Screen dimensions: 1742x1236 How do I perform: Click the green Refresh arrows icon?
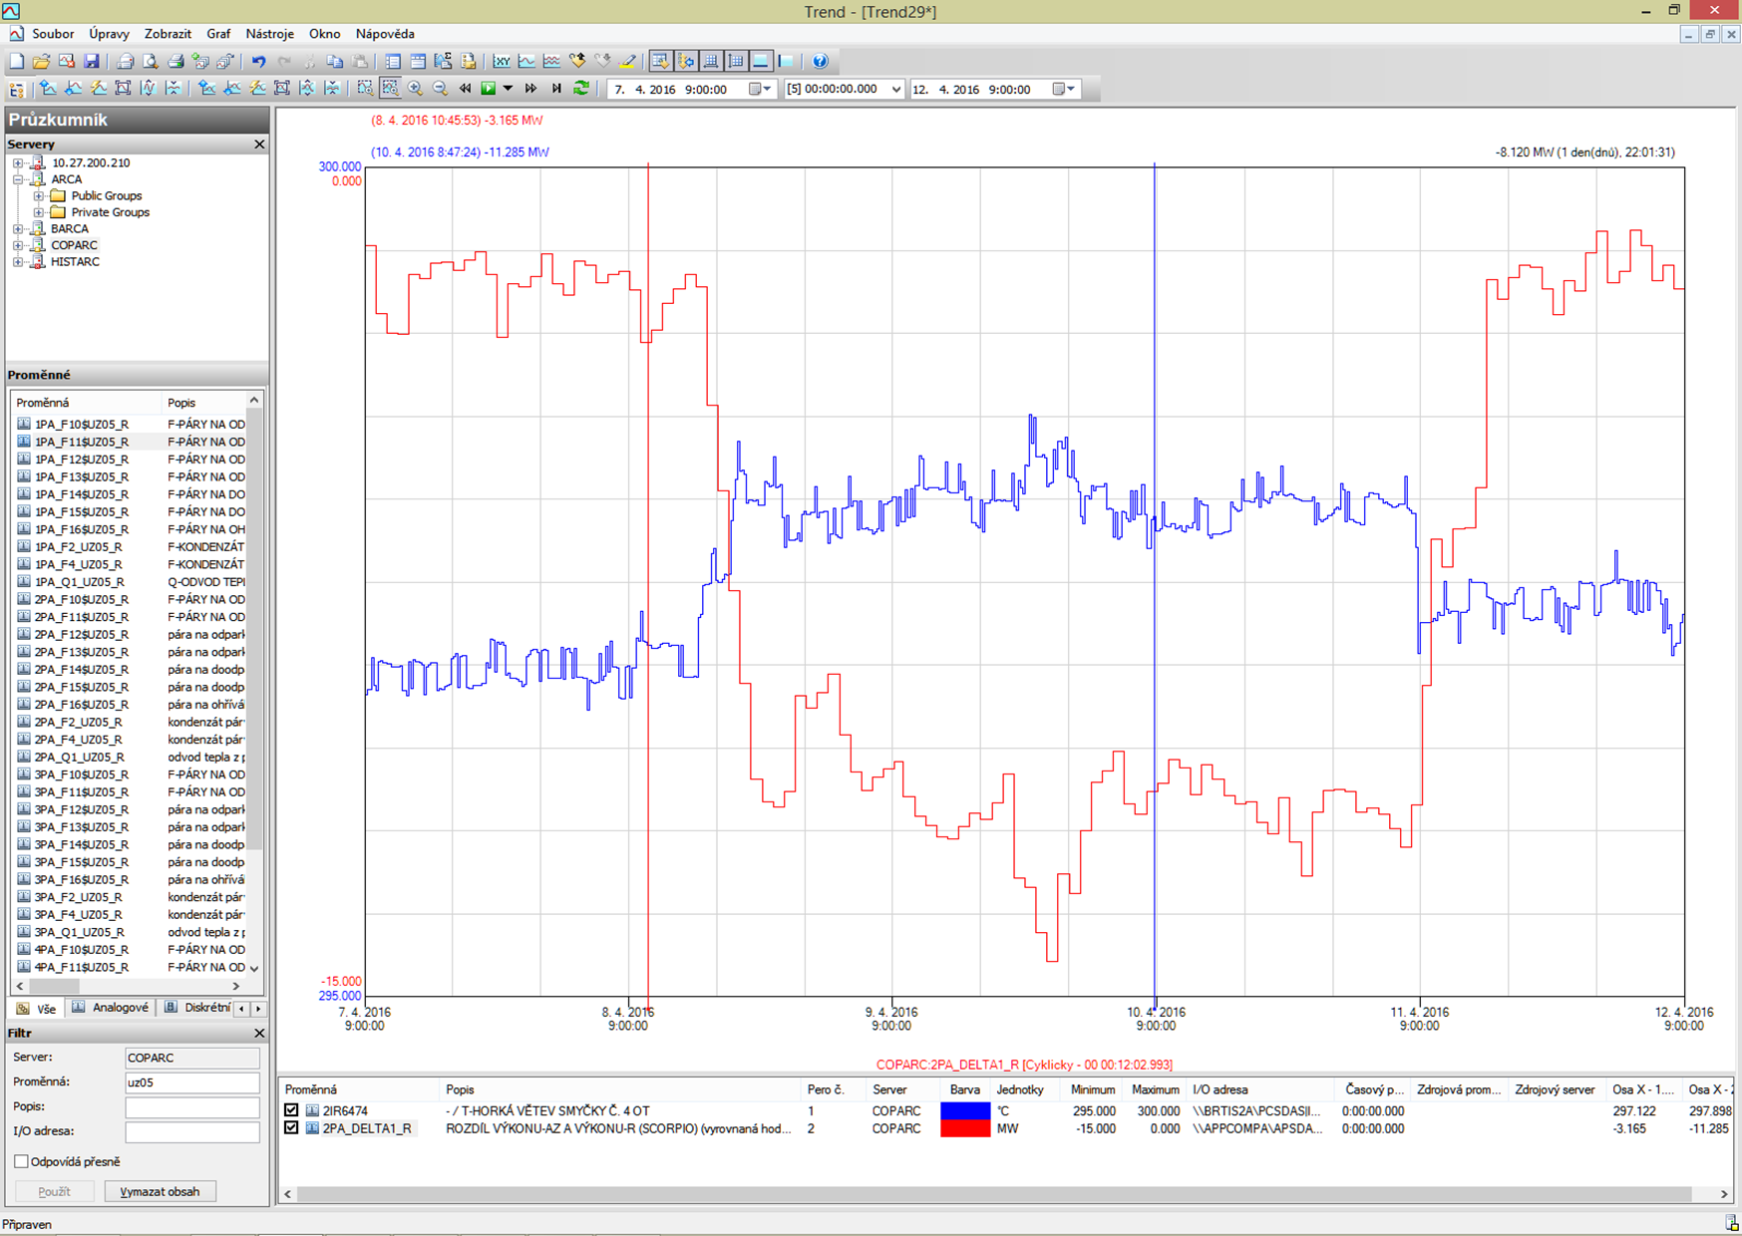pos(581,88)
